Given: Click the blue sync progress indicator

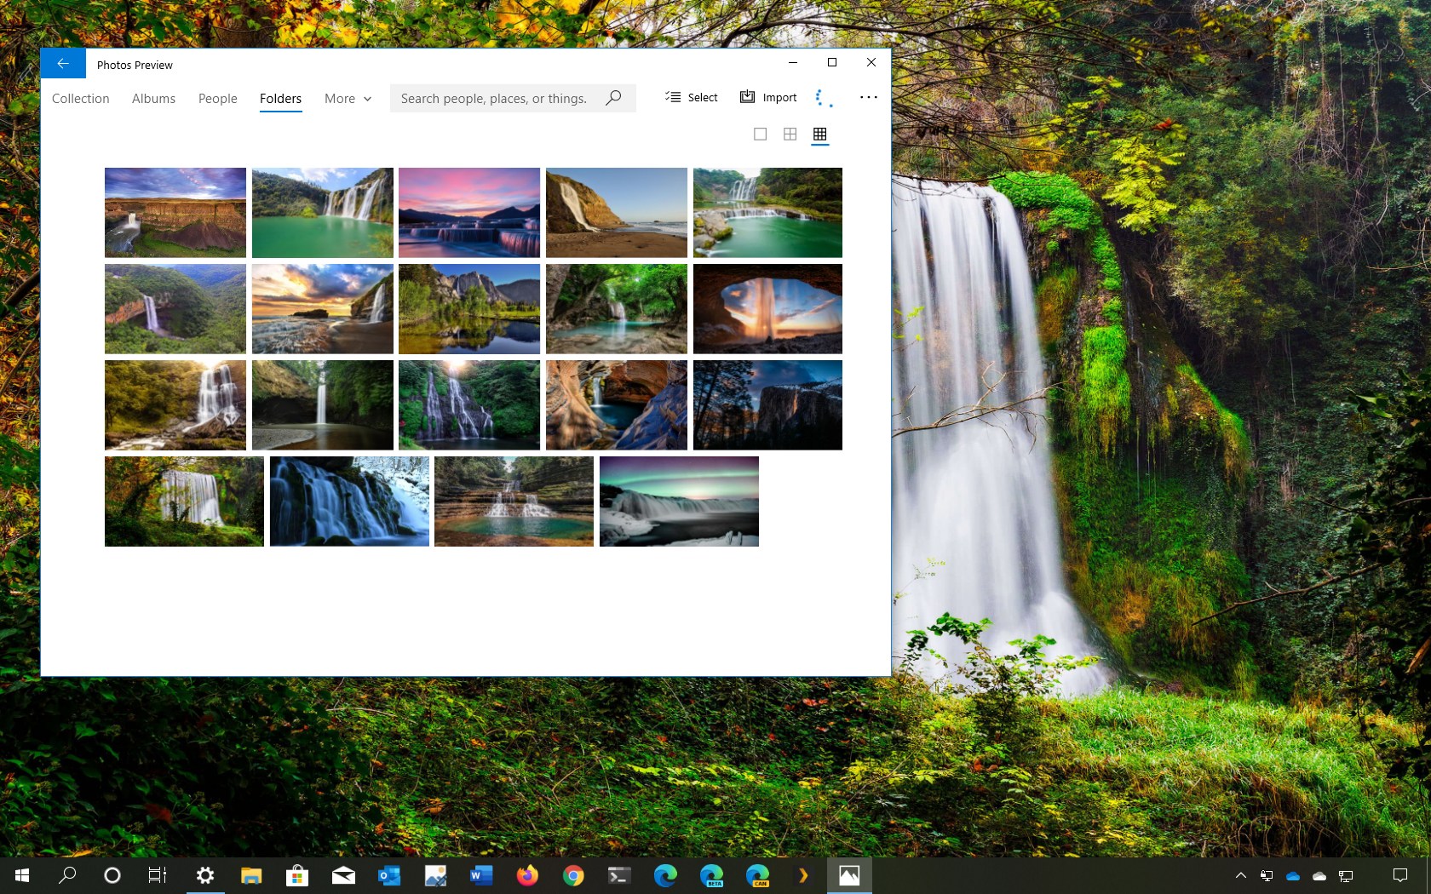Looking at the screenshot, I should pos(820,97).
